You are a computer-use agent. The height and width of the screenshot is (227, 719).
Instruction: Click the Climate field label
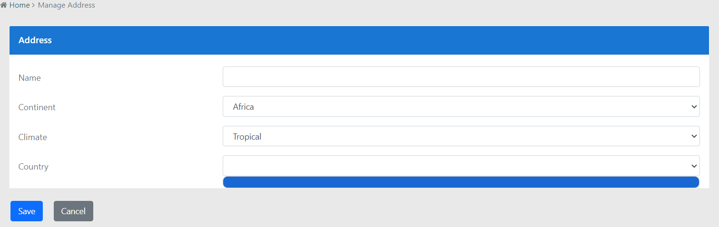click(33, 137)
